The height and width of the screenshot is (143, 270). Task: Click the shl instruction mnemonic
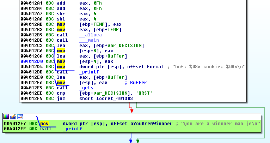[61, 19]
